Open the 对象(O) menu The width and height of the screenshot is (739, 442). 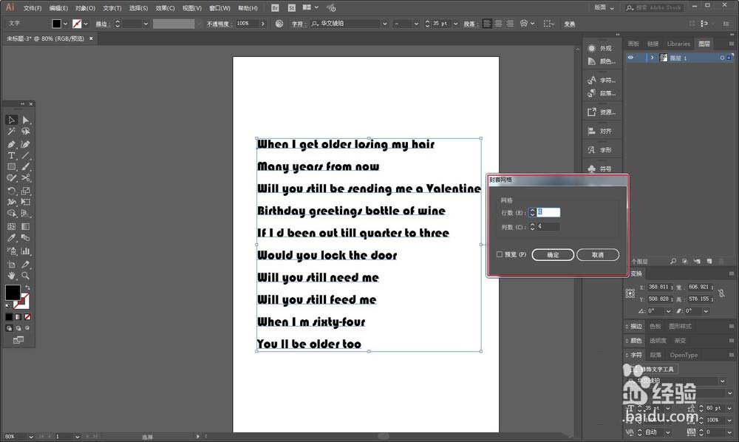point(85,8)
